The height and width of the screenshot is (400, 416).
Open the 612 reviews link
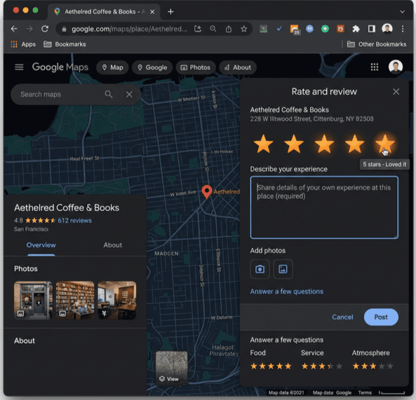(75, 221)
